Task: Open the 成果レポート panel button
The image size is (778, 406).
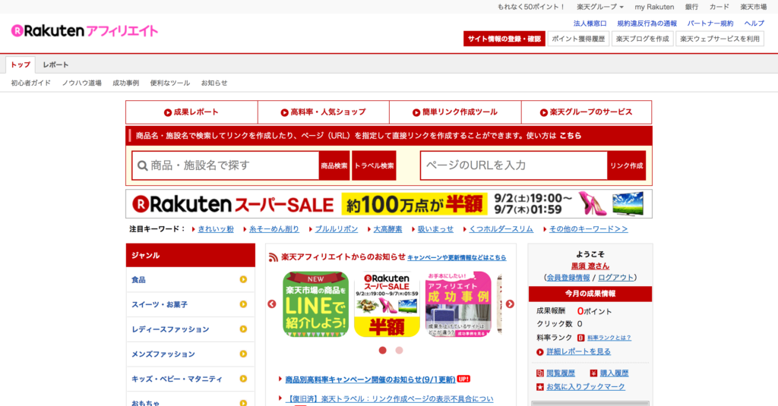Action: 191,112
